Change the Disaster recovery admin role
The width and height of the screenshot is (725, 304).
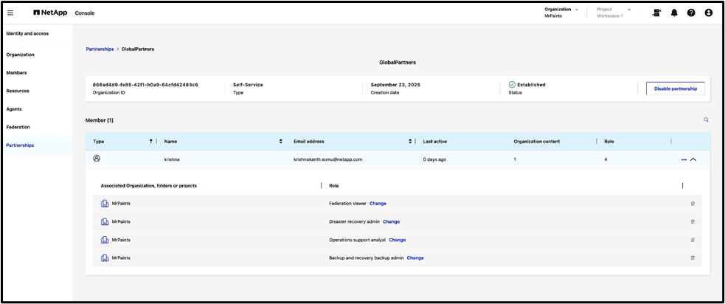391,221
